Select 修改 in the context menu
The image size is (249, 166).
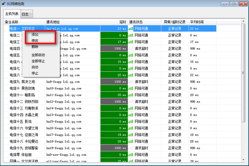(35, 41)
